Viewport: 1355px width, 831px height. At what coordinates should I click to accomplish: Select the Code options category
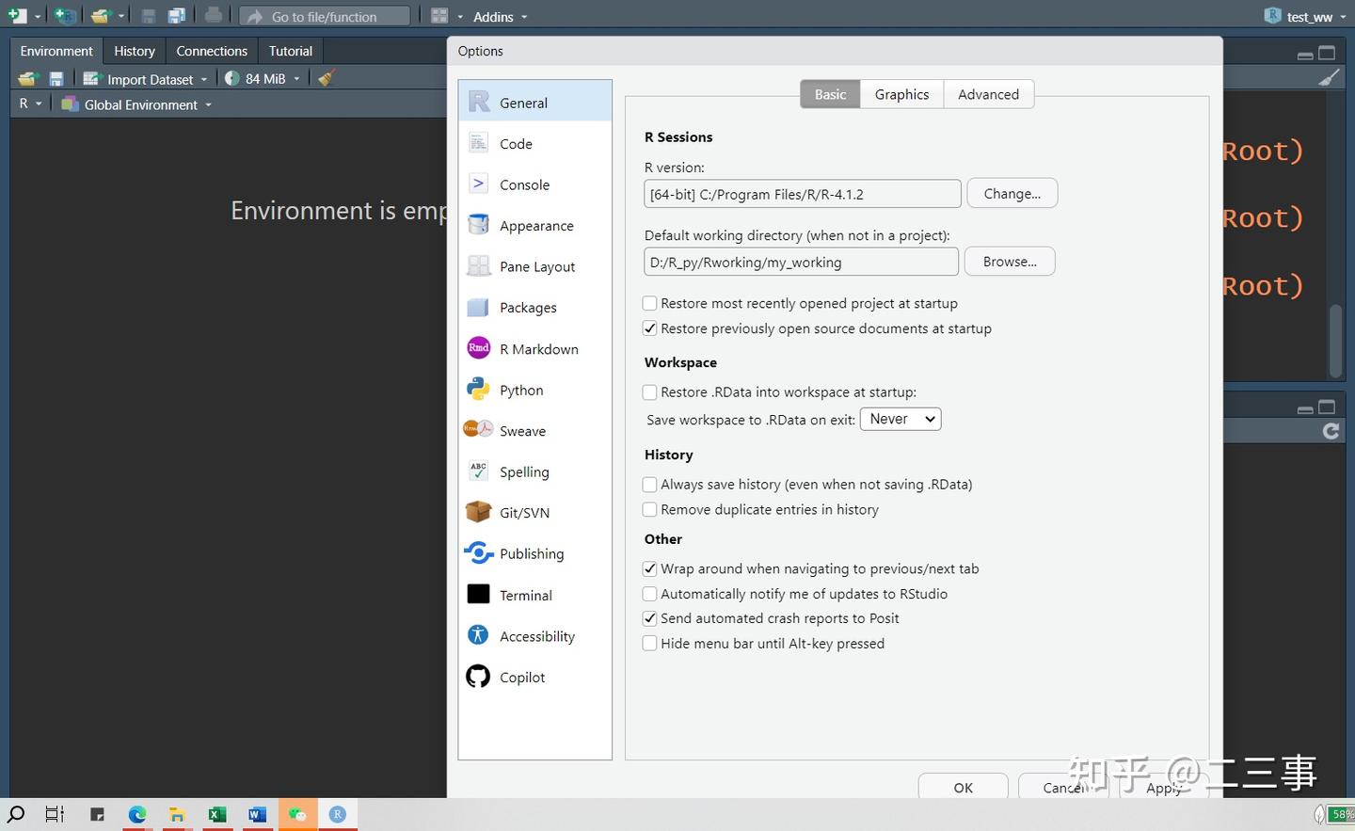point(534,143)
